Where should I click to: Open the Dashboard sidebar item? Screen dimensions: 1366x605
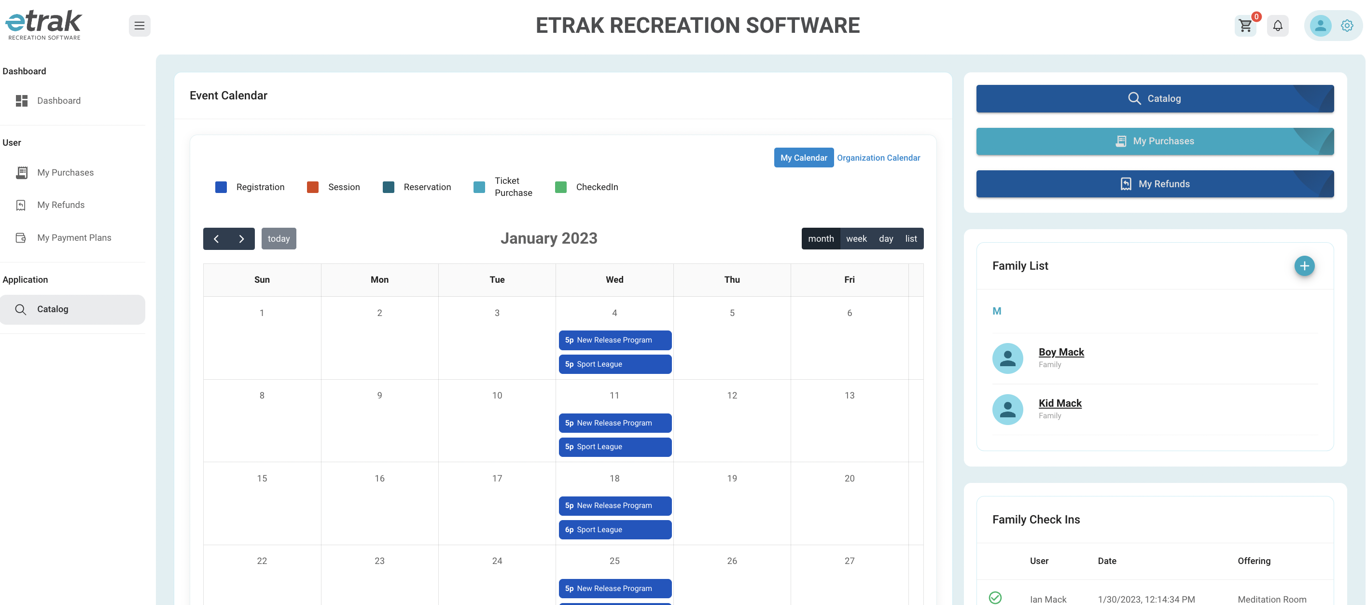coord(73,101)
